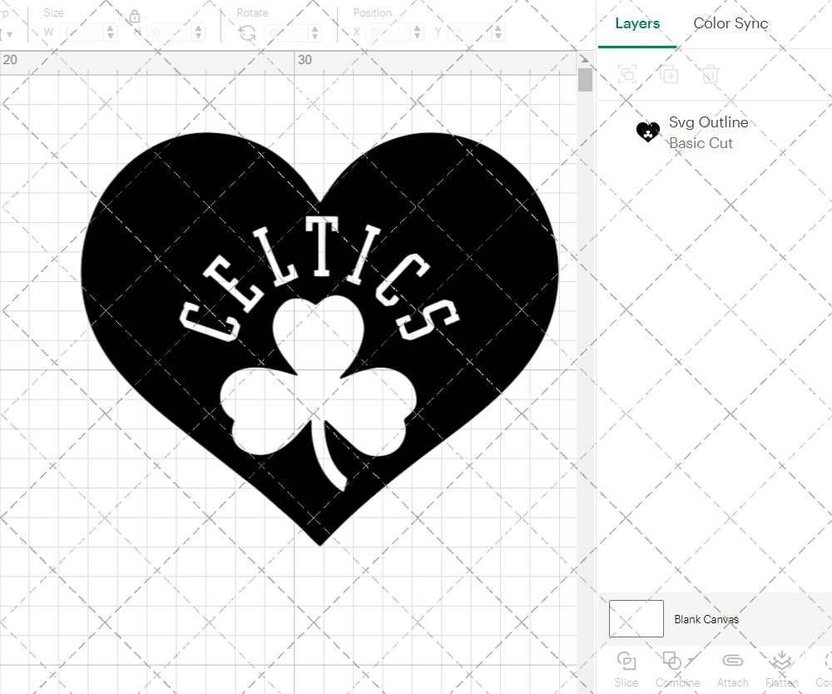
Task: Switch to the Layers tab
Action: (x=636, y=23)
